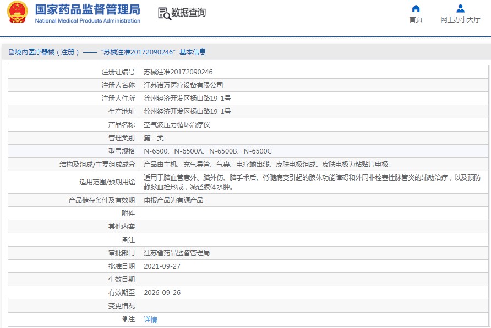The height and width of the screenshot is (328, 491).
Task: Click the 国家药品监督管理局 site title
Action: [87, 10]
